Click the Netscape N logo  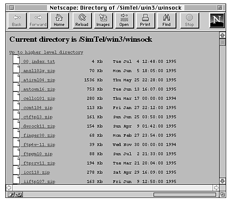click(x=217, y=21)
